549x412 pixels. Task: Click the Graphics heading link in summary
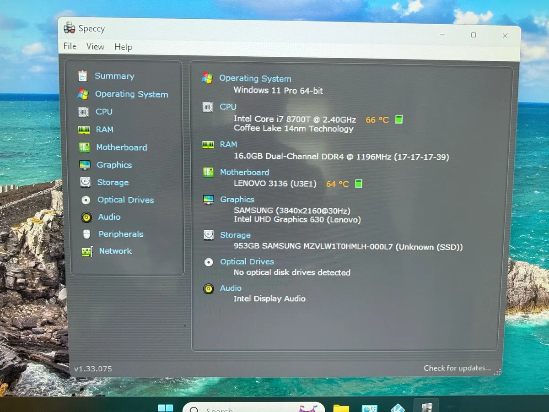[237, 199]
